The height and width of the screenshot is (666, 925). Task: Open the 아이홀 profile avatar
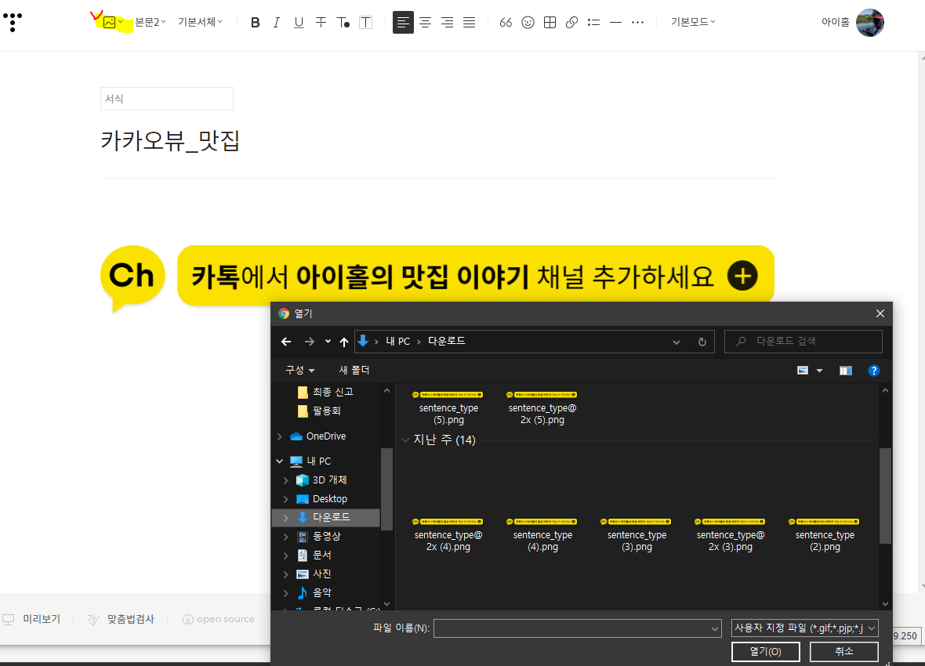[x=870, y=23]
